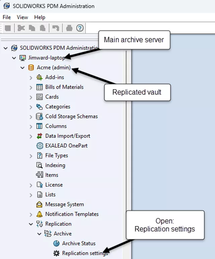
Task: Expand the Cold Storage Schemas node
Action: (x=31, y=117)
